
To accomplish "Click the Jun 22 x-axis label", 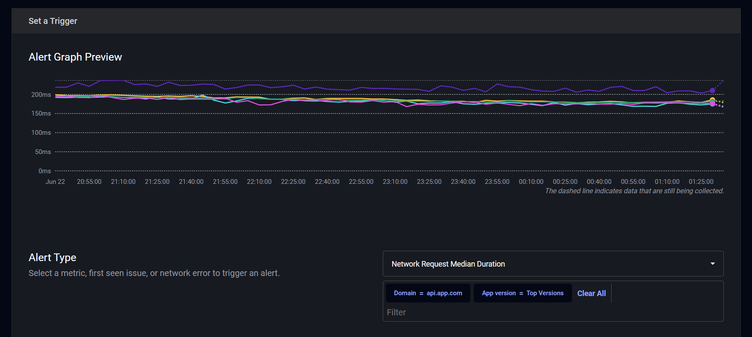I will coord(55,182).
